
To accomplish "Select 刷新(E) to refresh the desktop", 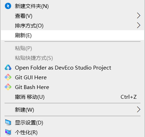I will point(72,35).
